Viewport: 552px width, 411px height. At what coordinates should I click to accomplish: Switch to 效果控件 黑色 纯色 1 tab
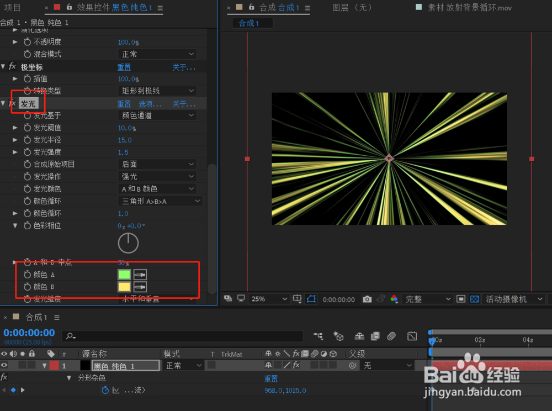pyautogui.click(x=114, y=8)
